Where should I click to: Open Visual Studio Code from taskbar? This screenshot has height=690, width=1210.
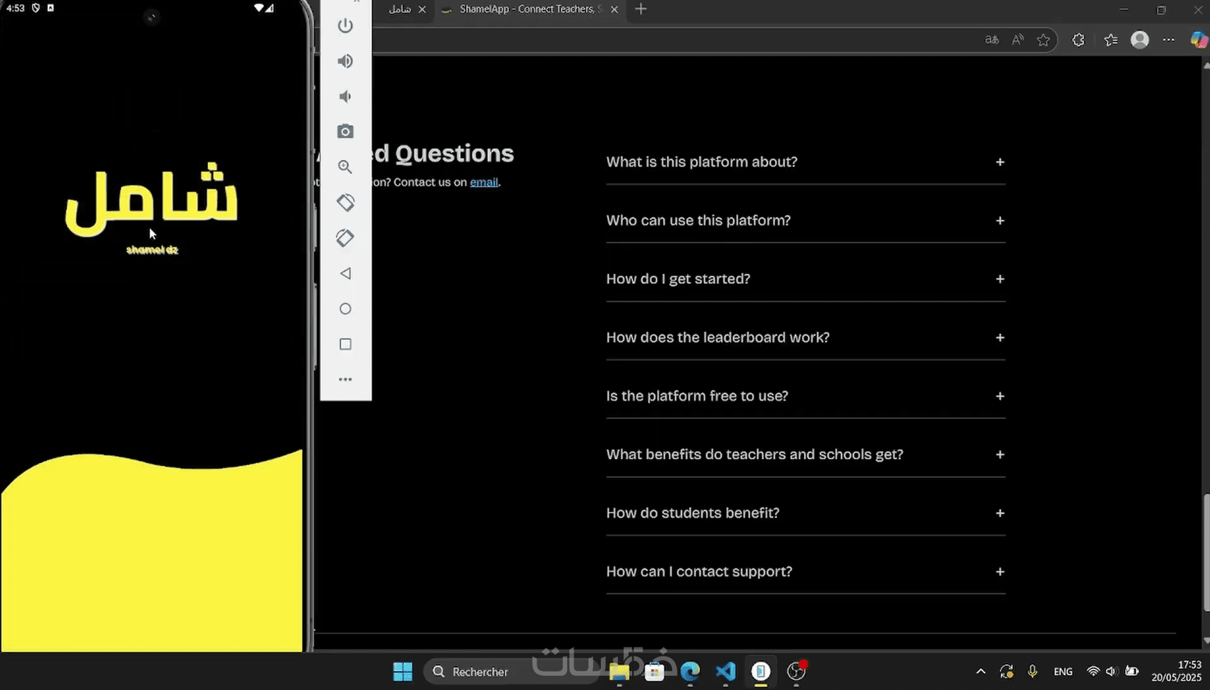tap(725, 672)
